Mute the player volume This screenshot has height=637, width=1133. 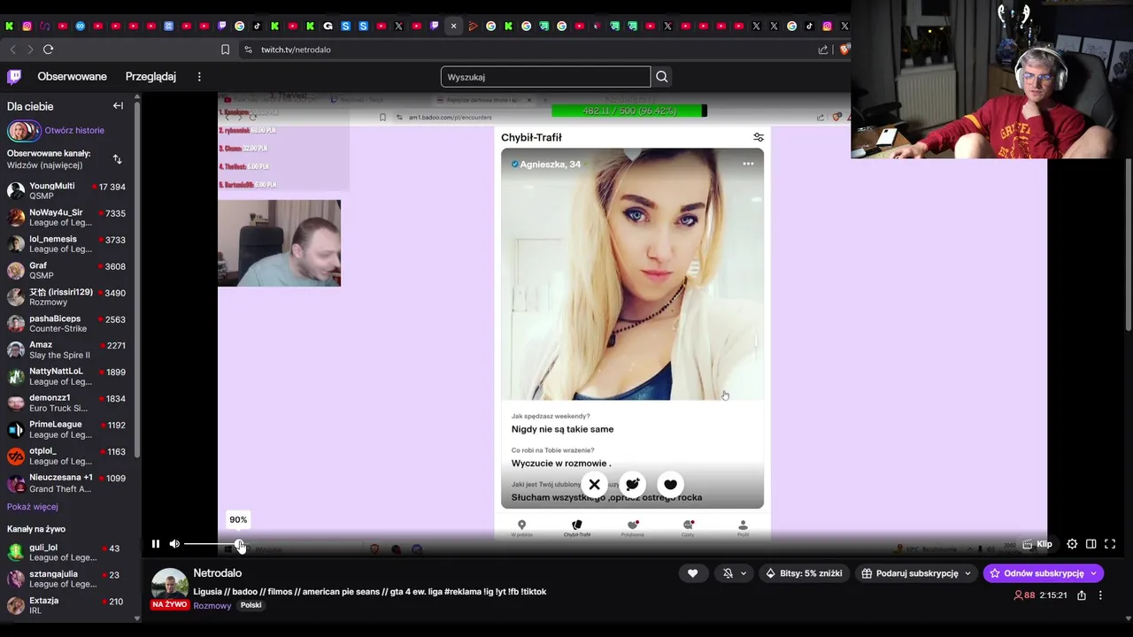174,544
